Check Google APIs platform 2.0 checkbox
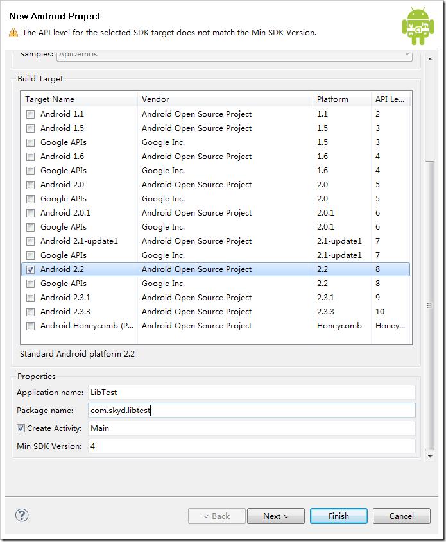Image resolution: width=446 pixels, height=542 pixels. (30, 199)
